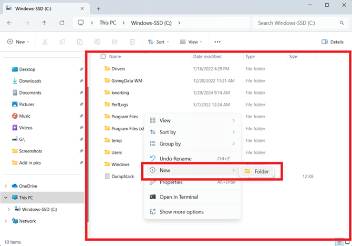Click Show more options in context menu

[x=181, y=212]
